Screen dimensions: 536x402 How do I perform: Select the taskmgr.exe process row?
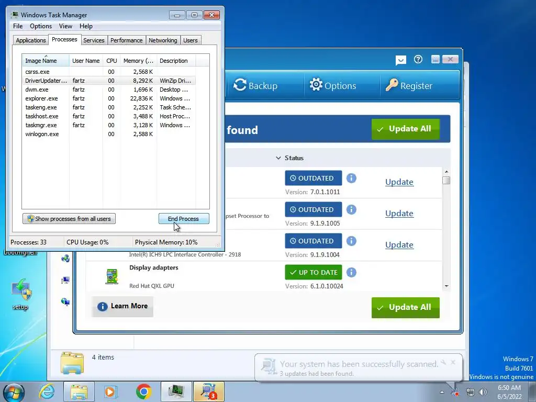tap(109, 125)
